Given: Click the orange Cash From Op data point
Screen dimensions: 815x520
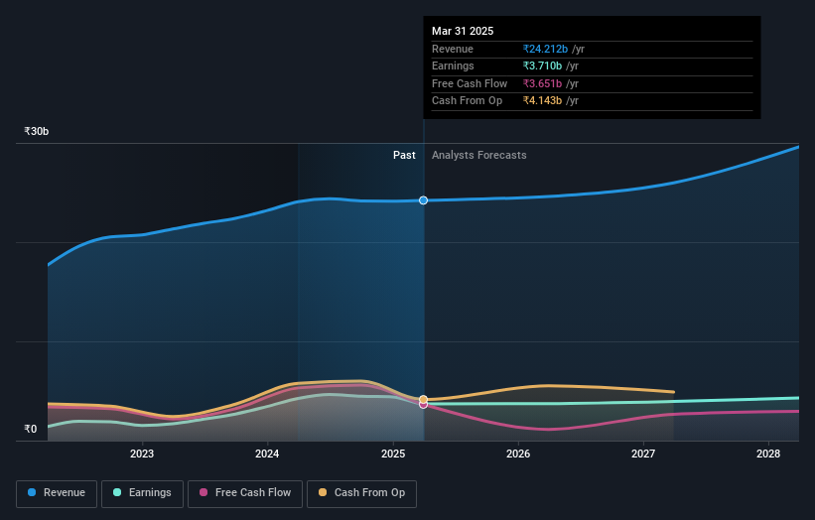Looking at the screenshot, I should (424, 400).
